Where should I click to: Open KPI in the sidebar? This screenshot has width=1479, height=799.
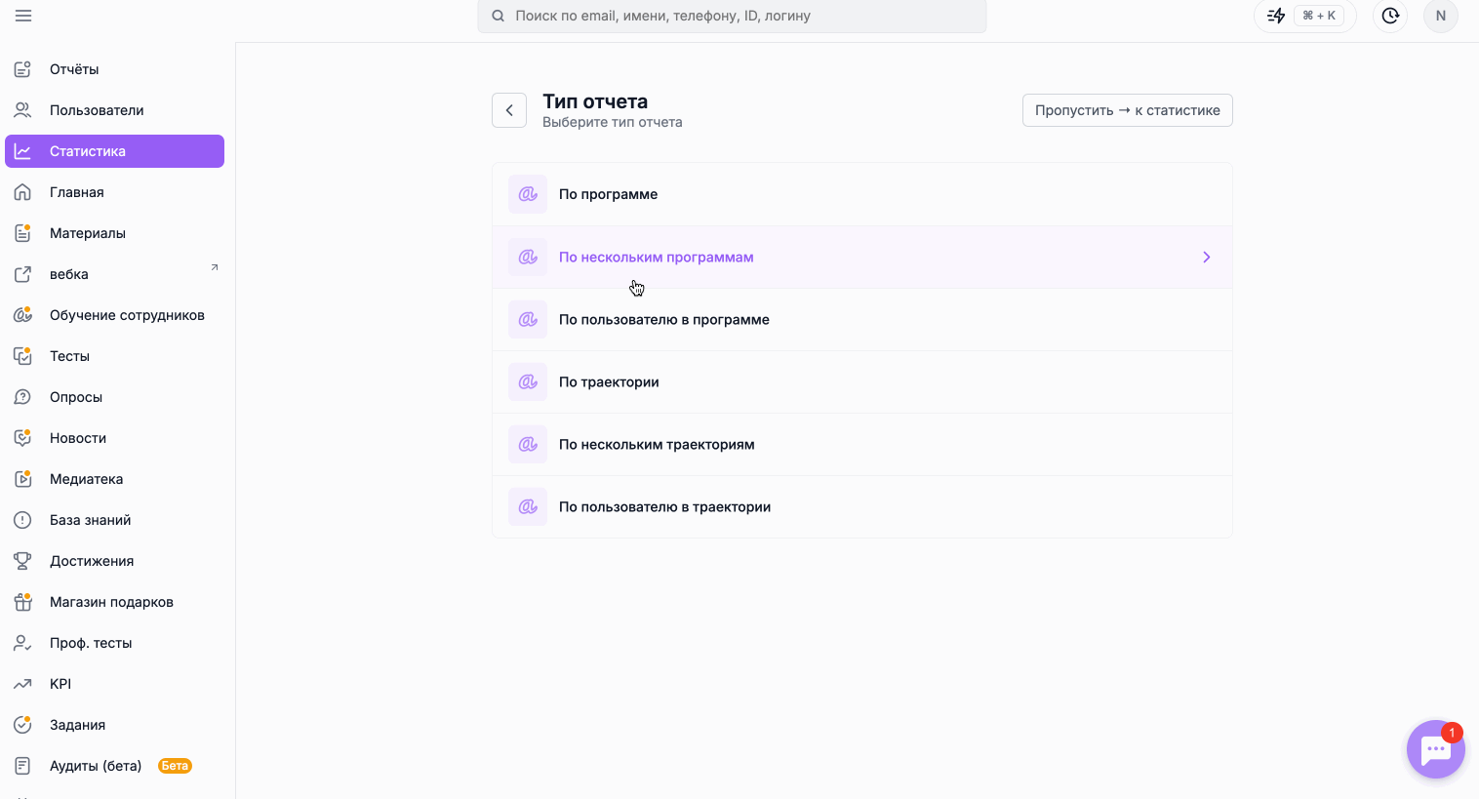pos(114,684)
